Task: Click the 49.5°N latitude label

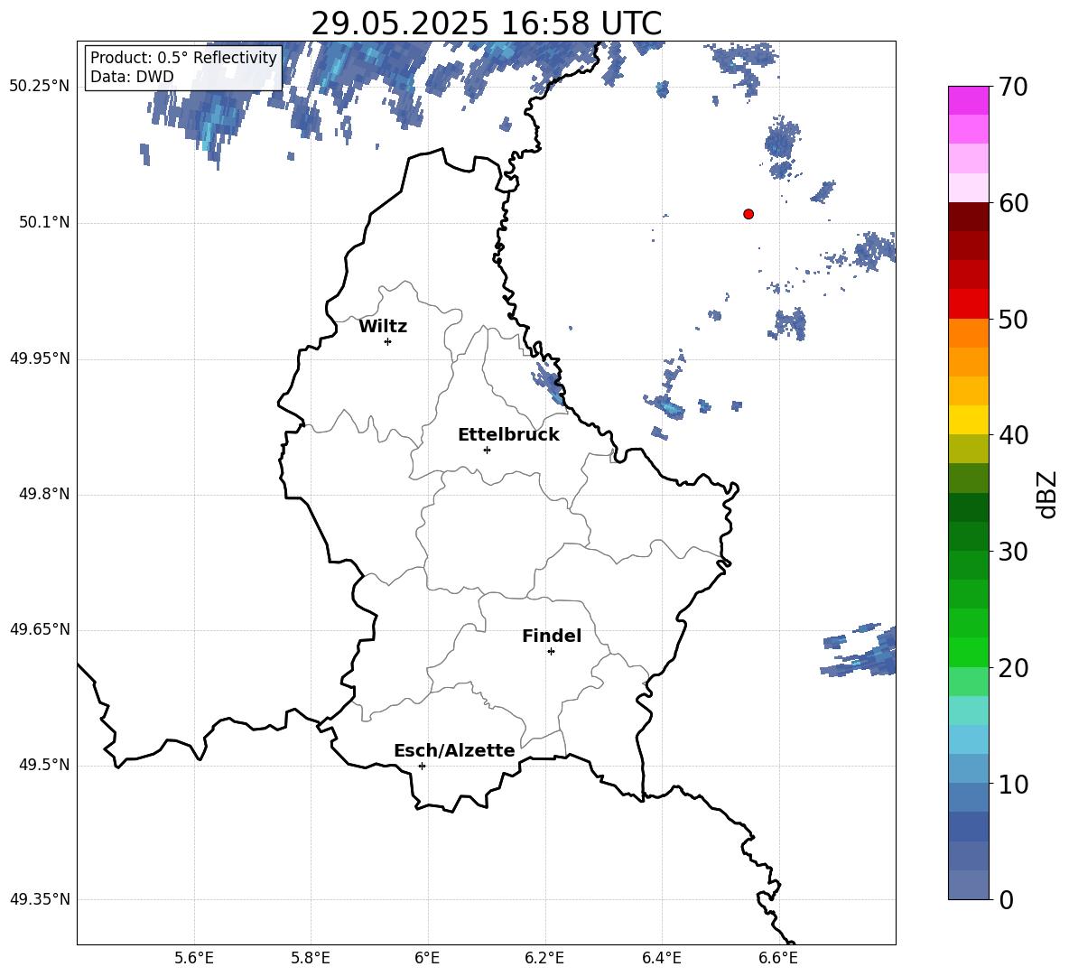Action: [44, 766]
